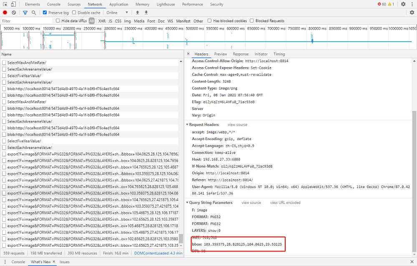Check the Has blocked cookies checkbox
The width and height of the screenshot is (417, 266).
coord(210,20)
